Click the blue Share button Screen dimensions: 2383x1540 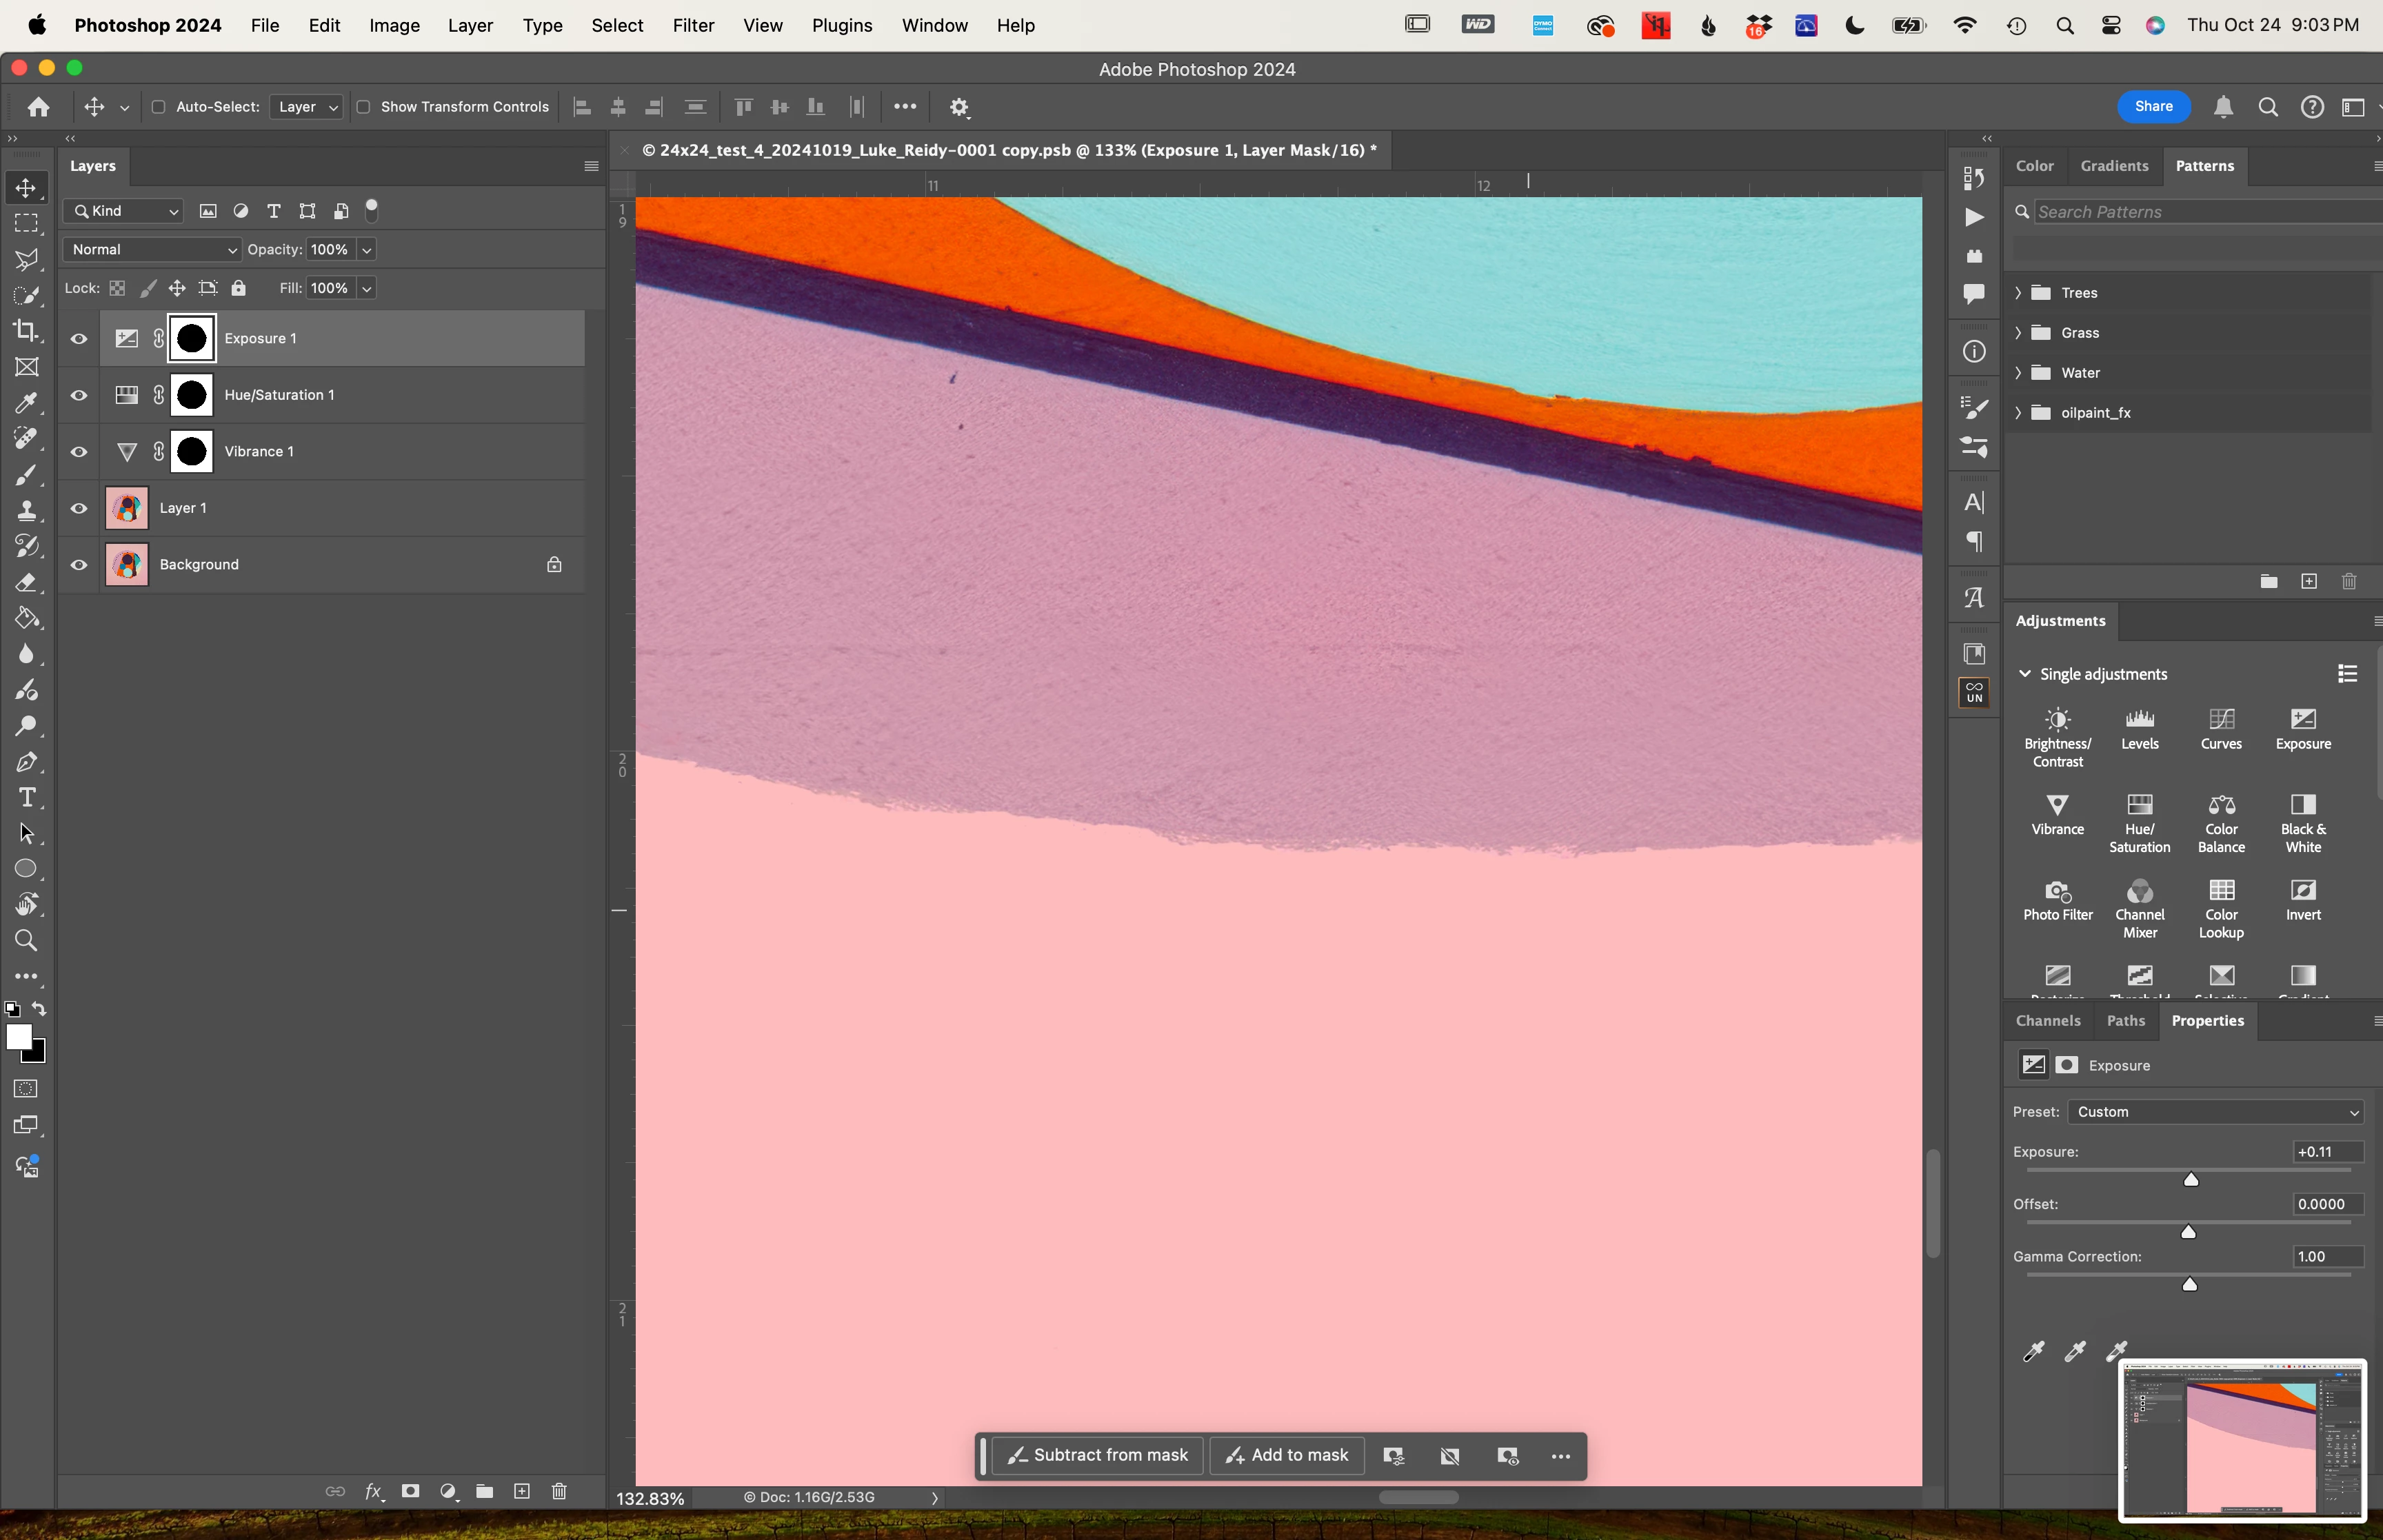click(2153, 106)
